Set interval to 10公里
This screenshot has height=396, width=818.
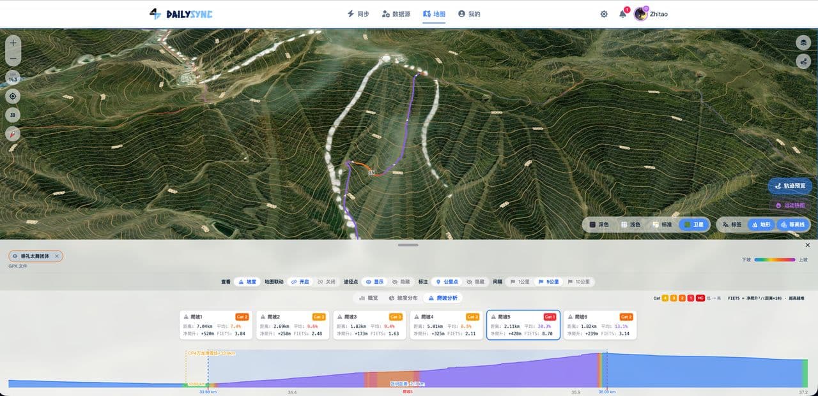pyautogui.click(x=579, y=281)
